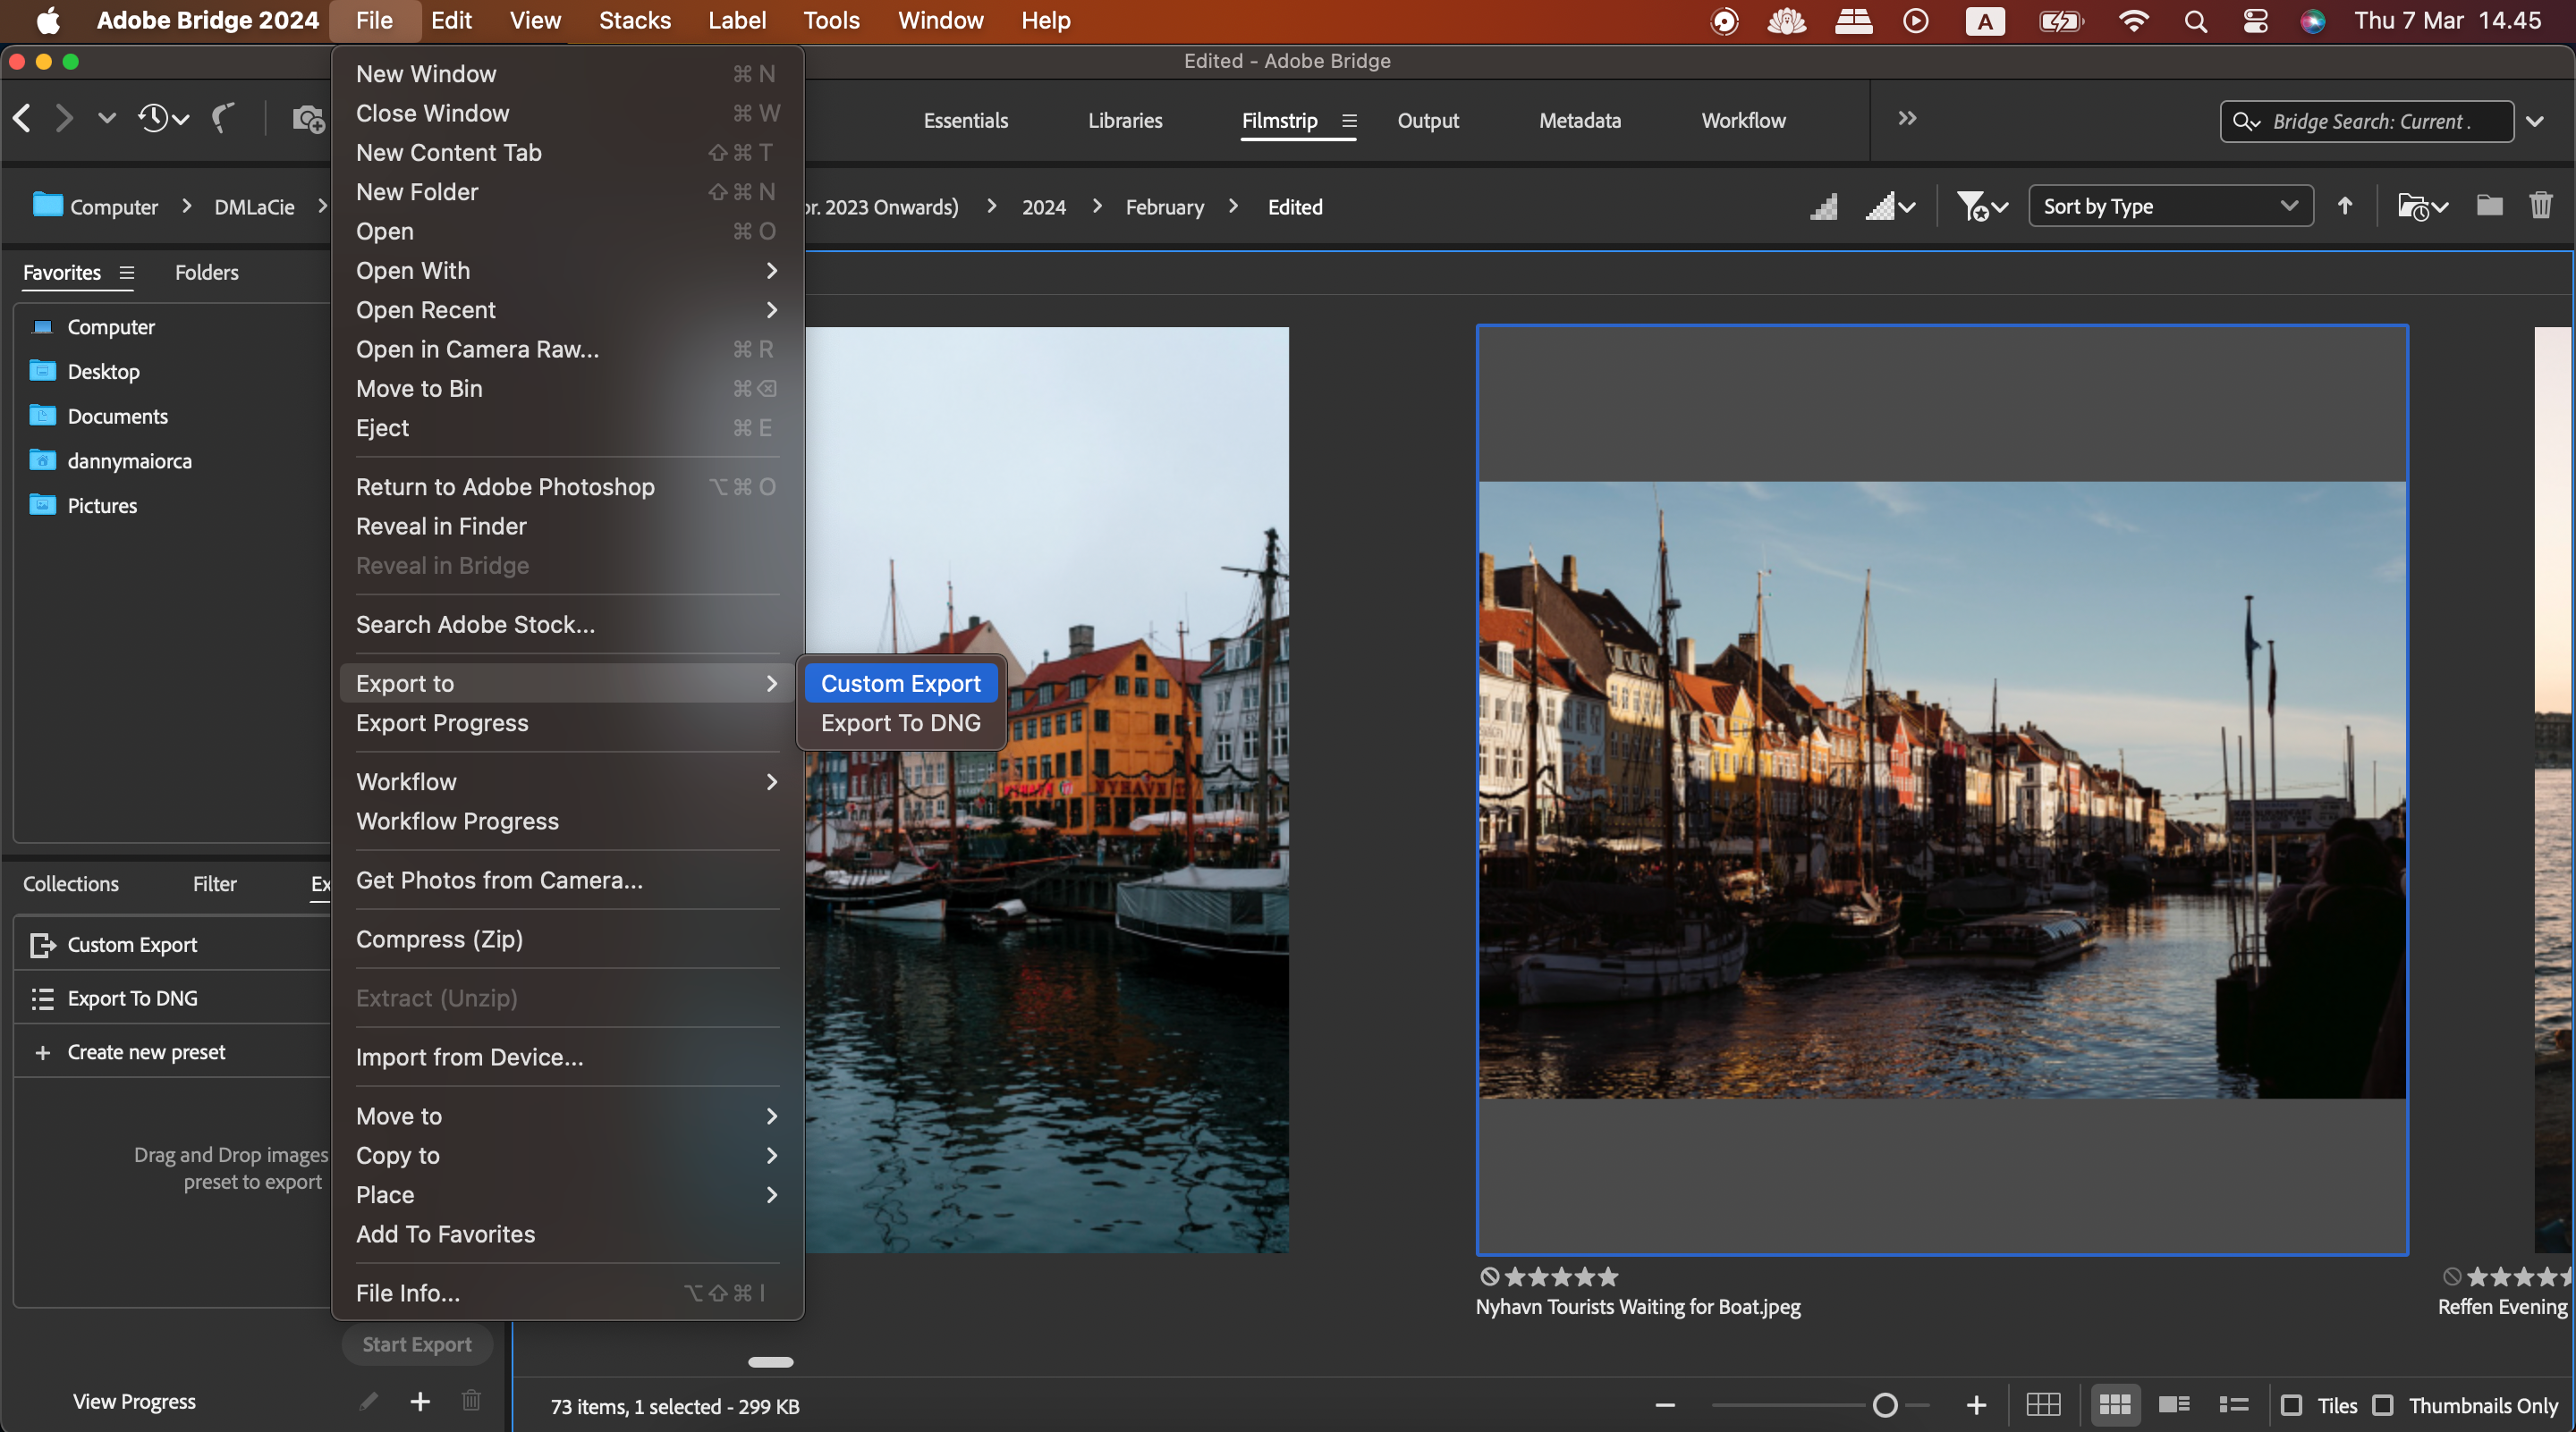Open the Sort by Type dropdown
Image resolution: width=2576 pixels, height=1432 pixels.
point(2170,206)
